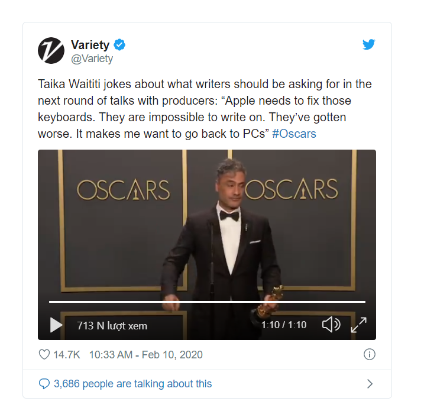Open the @Variety handle link
This screenshot has height=411, width=424.
(x=92, y=59)
